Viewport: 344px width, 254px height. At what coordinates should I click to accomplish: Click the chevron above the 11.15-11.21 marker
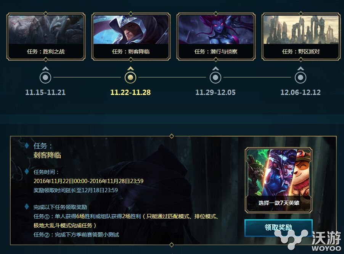pyautogui.click(x=45, y=68)
